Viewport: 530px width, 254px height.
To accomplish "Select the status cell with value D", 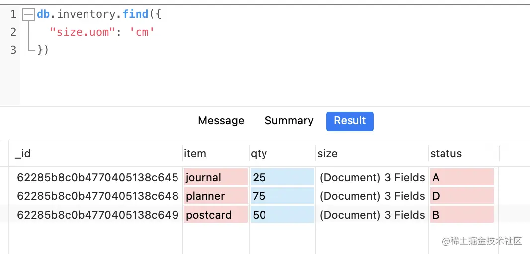I will [461, 196].
